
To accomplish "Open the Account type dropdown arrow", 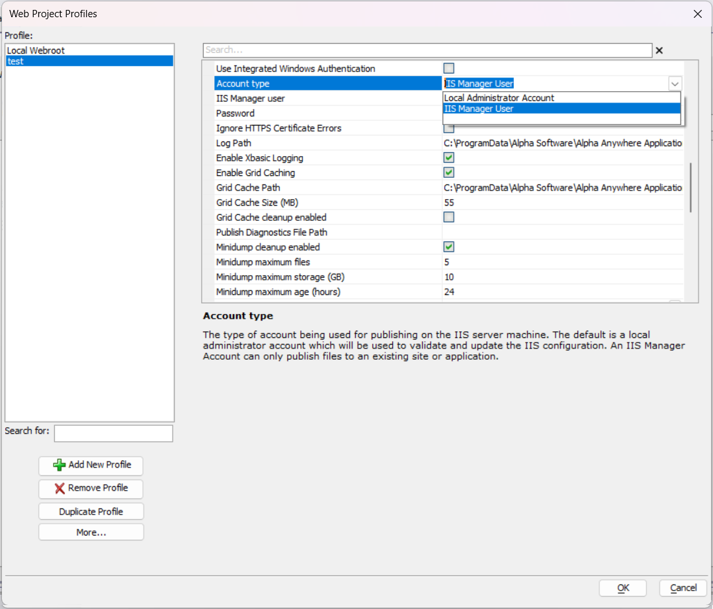I will (x=675, y=83).
